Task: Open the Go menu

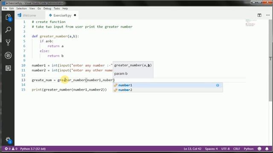Action: 39,8
